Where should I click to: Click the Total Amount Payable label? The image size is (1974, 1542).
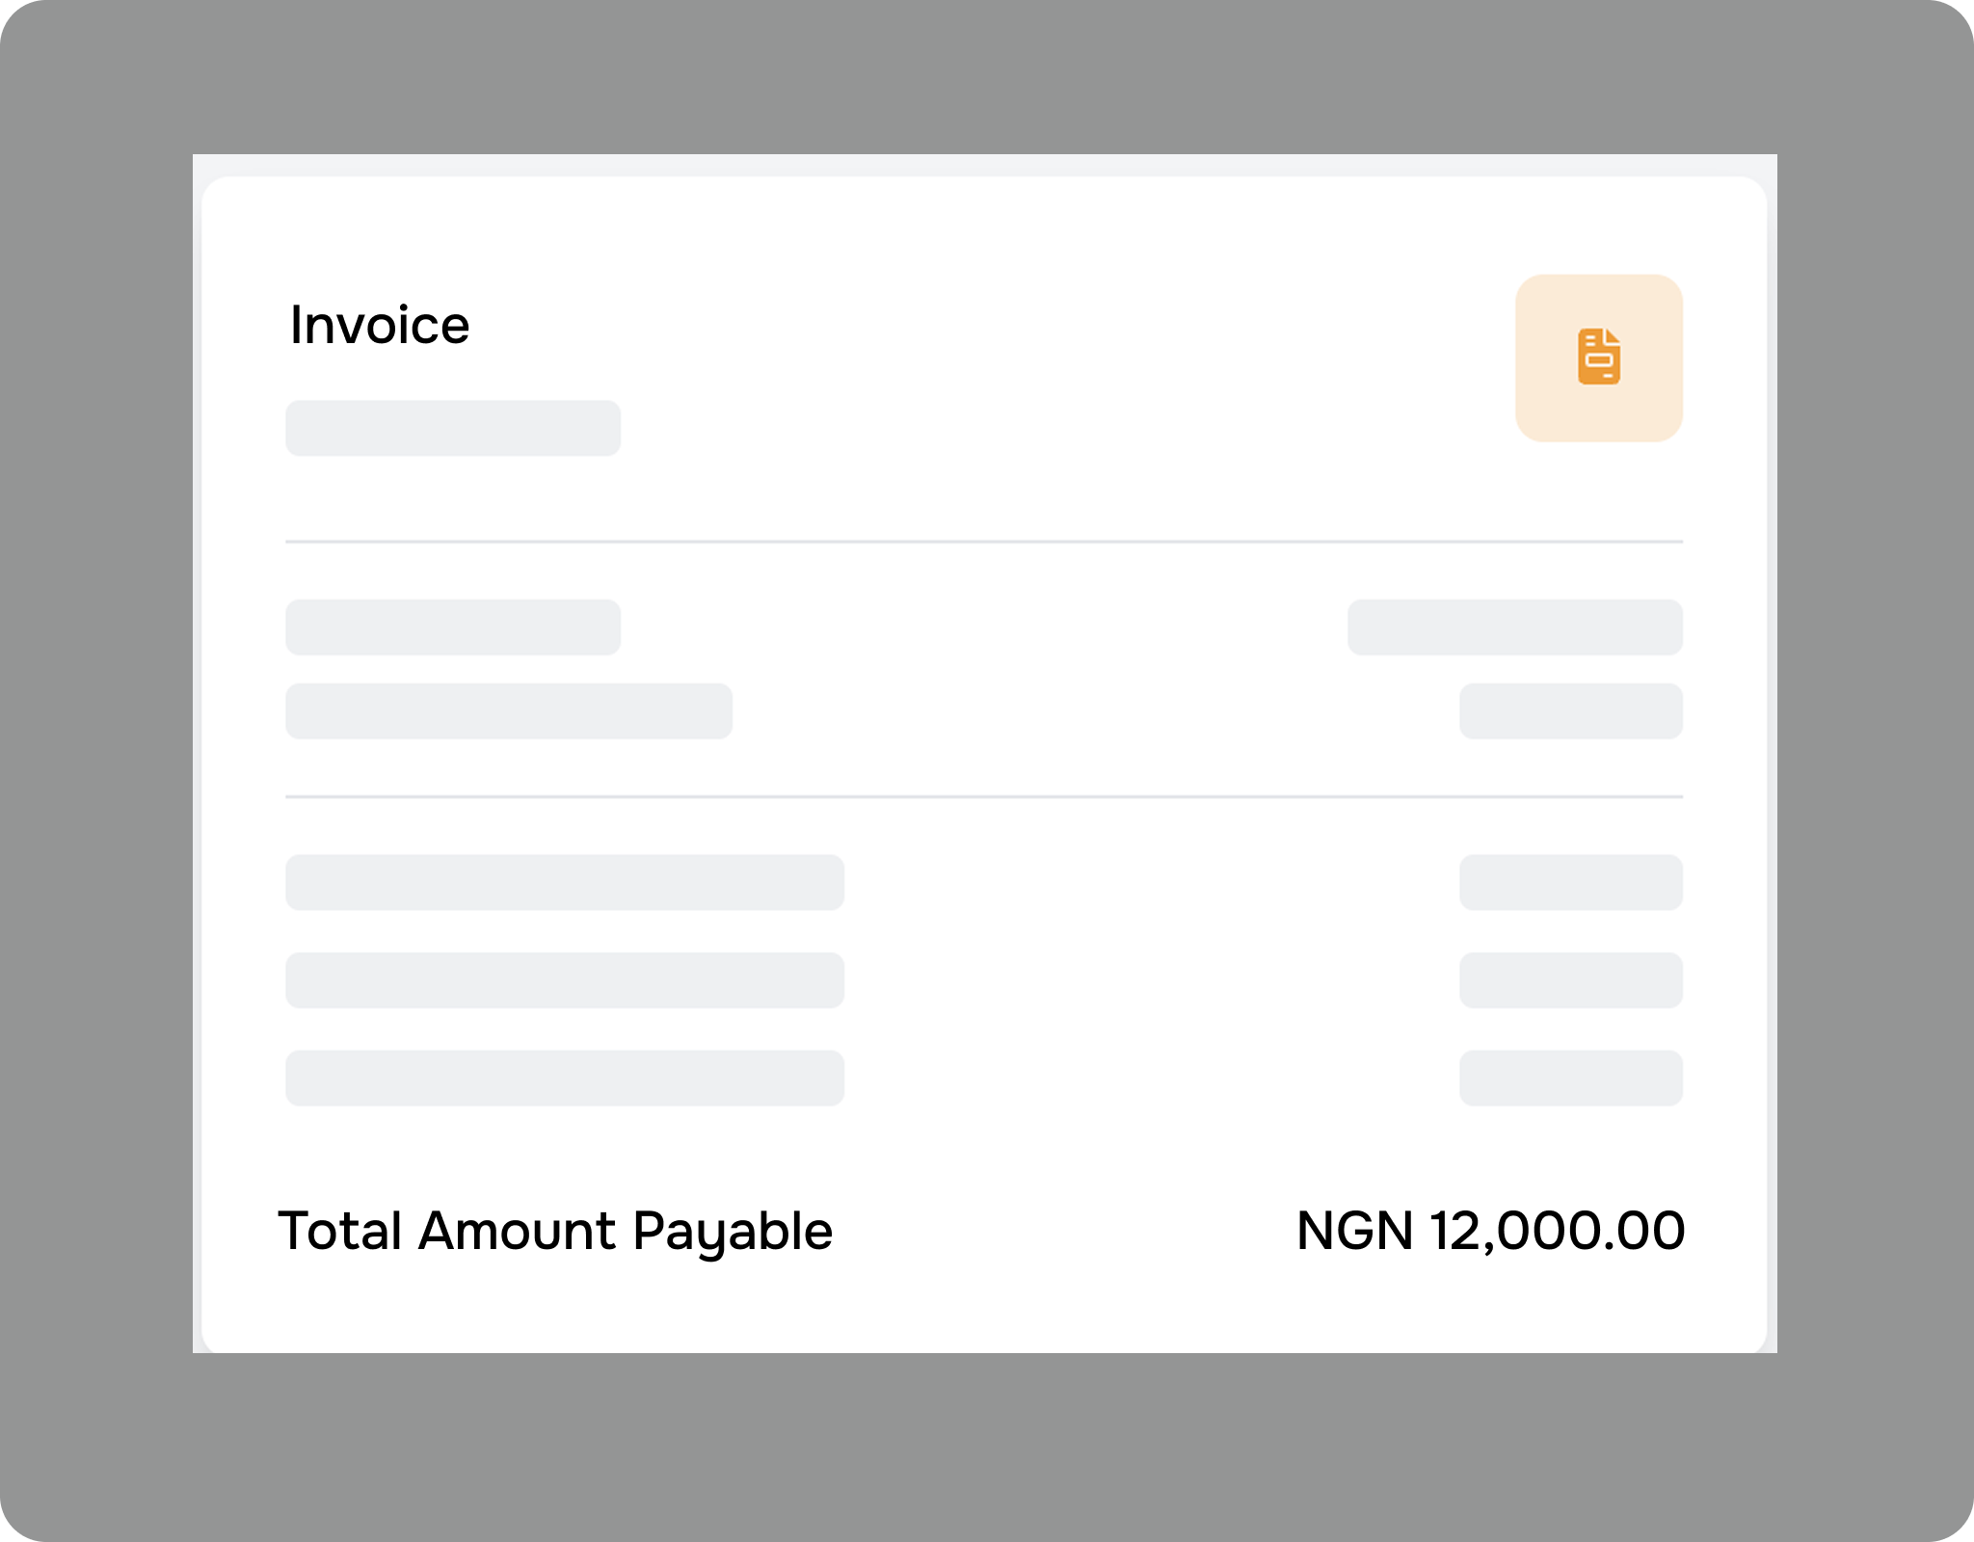[x=555, y=1231]
